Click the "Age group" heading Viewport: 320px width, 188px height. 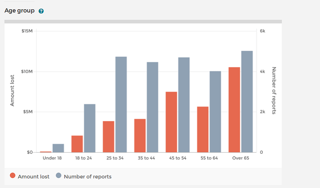tap(20, 11)
